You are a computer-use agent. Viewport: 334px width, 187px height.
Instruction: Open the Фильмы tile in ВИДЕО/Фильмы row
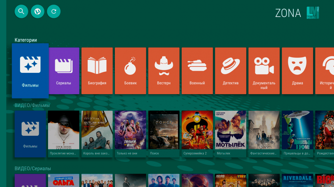point(30,134)
